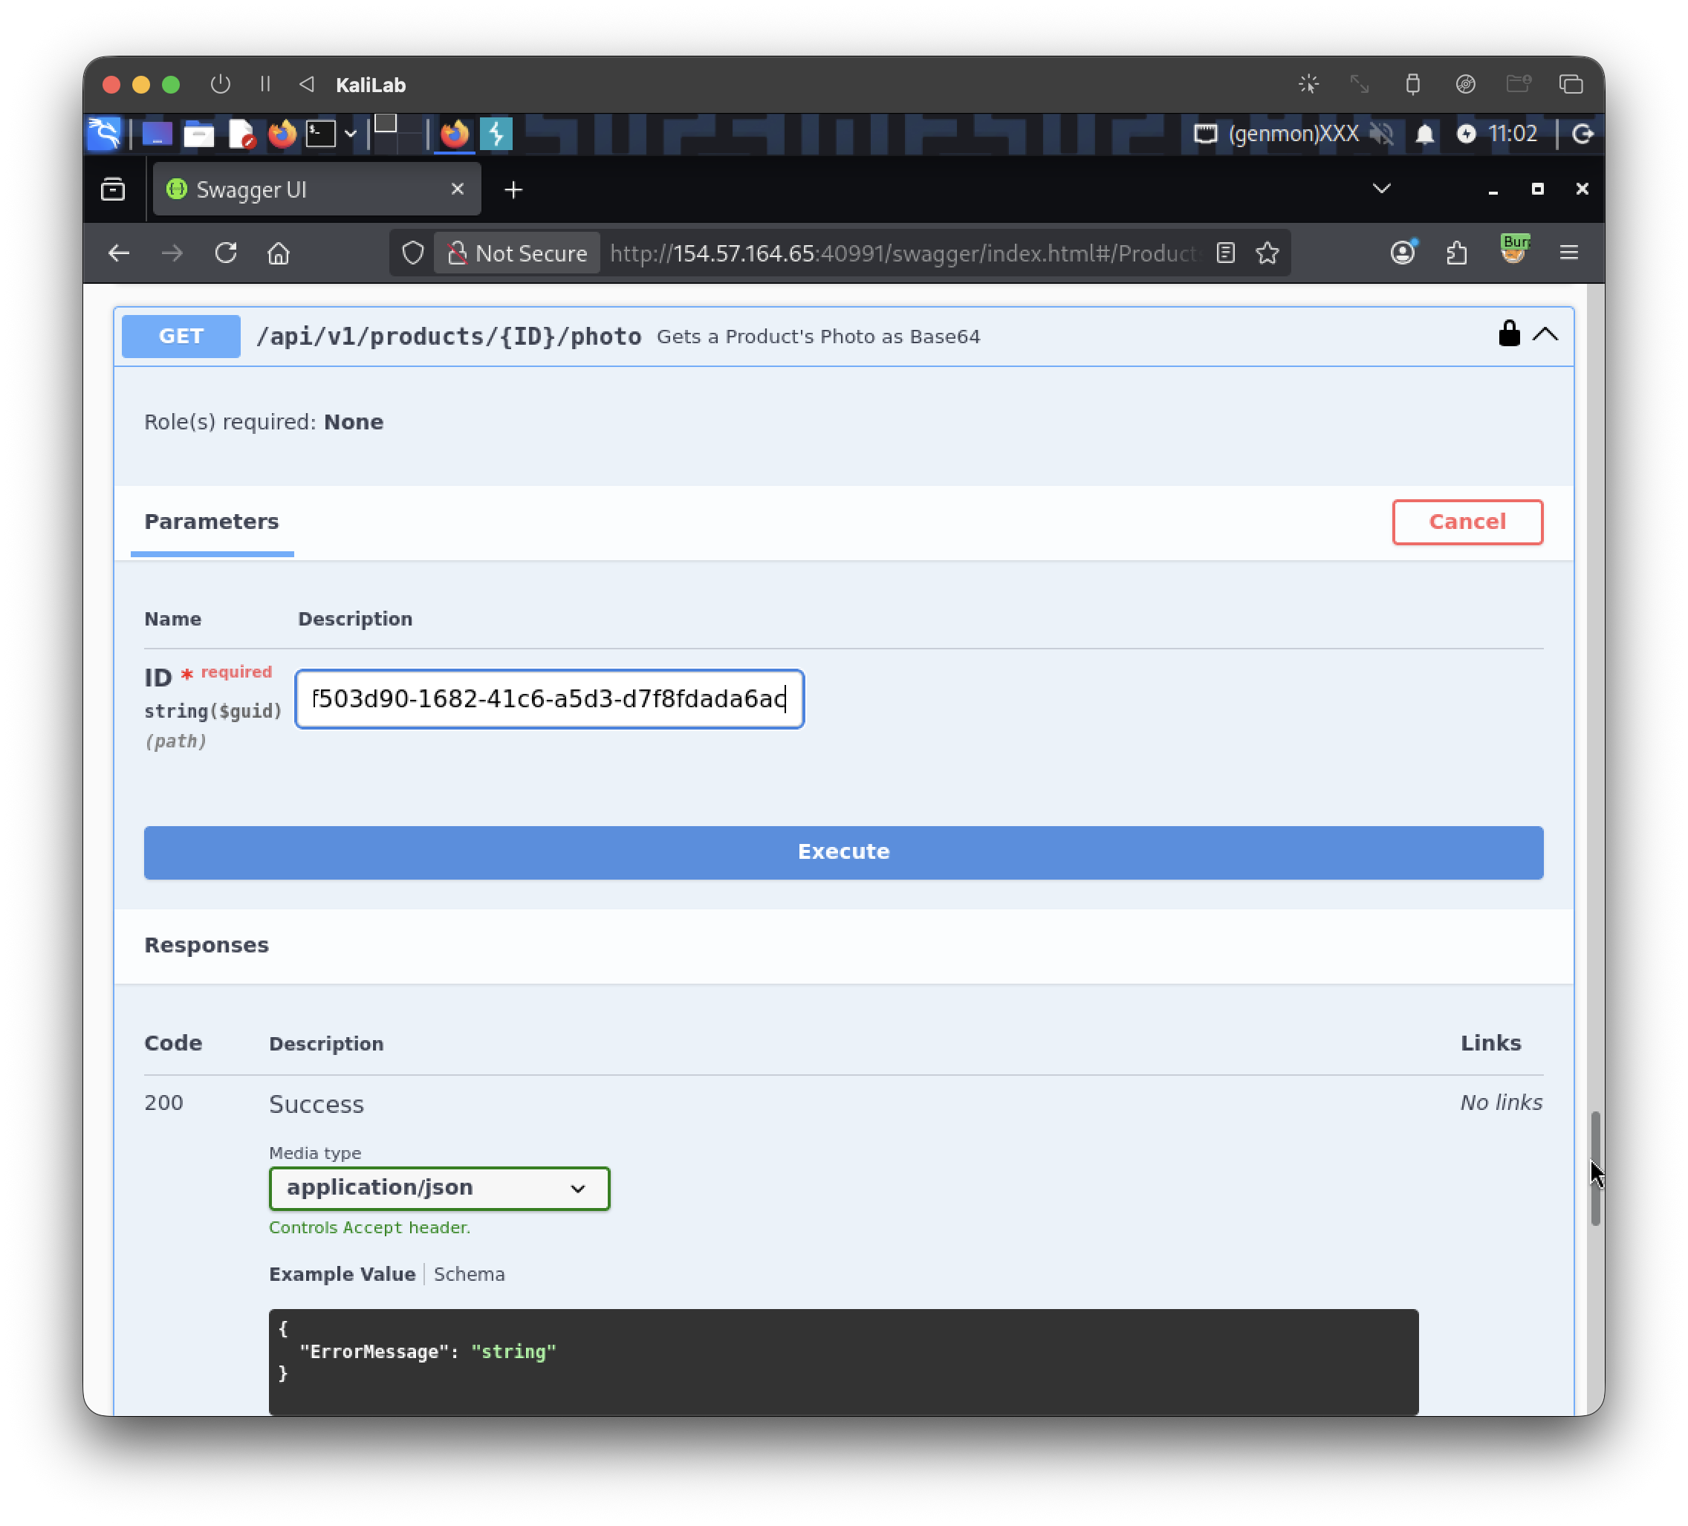The image size is (1688, 1526).
Task: Go back to the previous page
Action: [x=119, y=253]
